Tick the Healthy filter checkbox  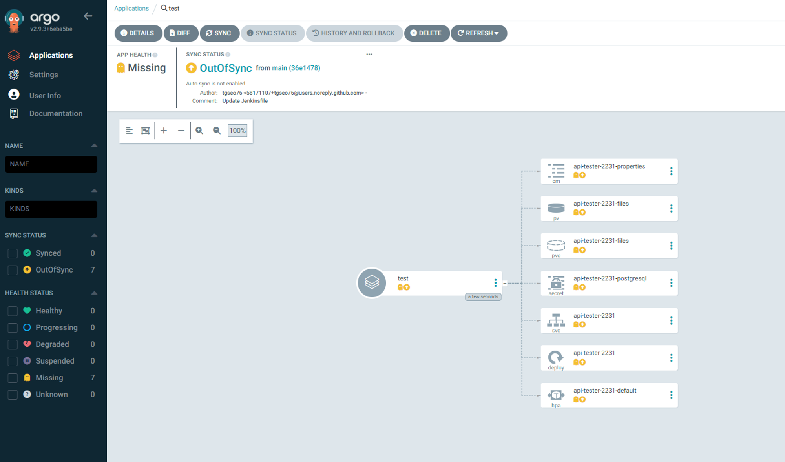pyautogui.click(x=13, y=311)
